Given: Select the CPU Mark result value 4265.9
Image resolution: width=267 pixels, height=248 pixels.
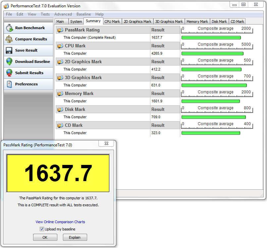Looking at the screenshot, I should coord(157,53).
